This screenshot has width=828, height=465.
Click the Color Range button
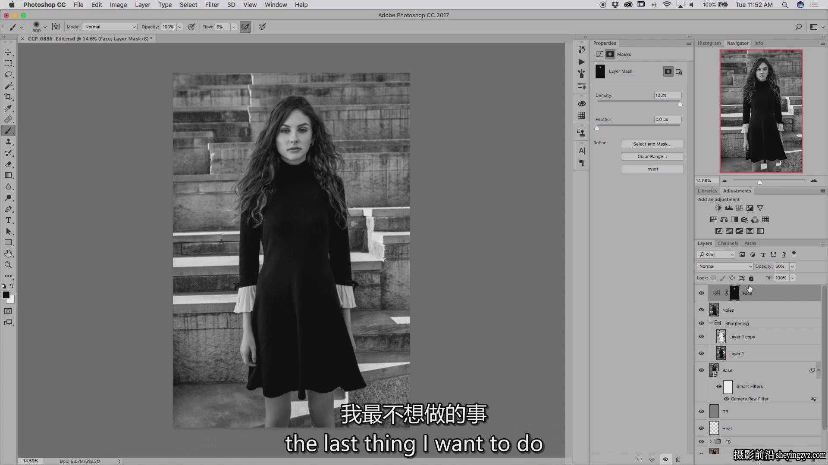tap(652, 156)
